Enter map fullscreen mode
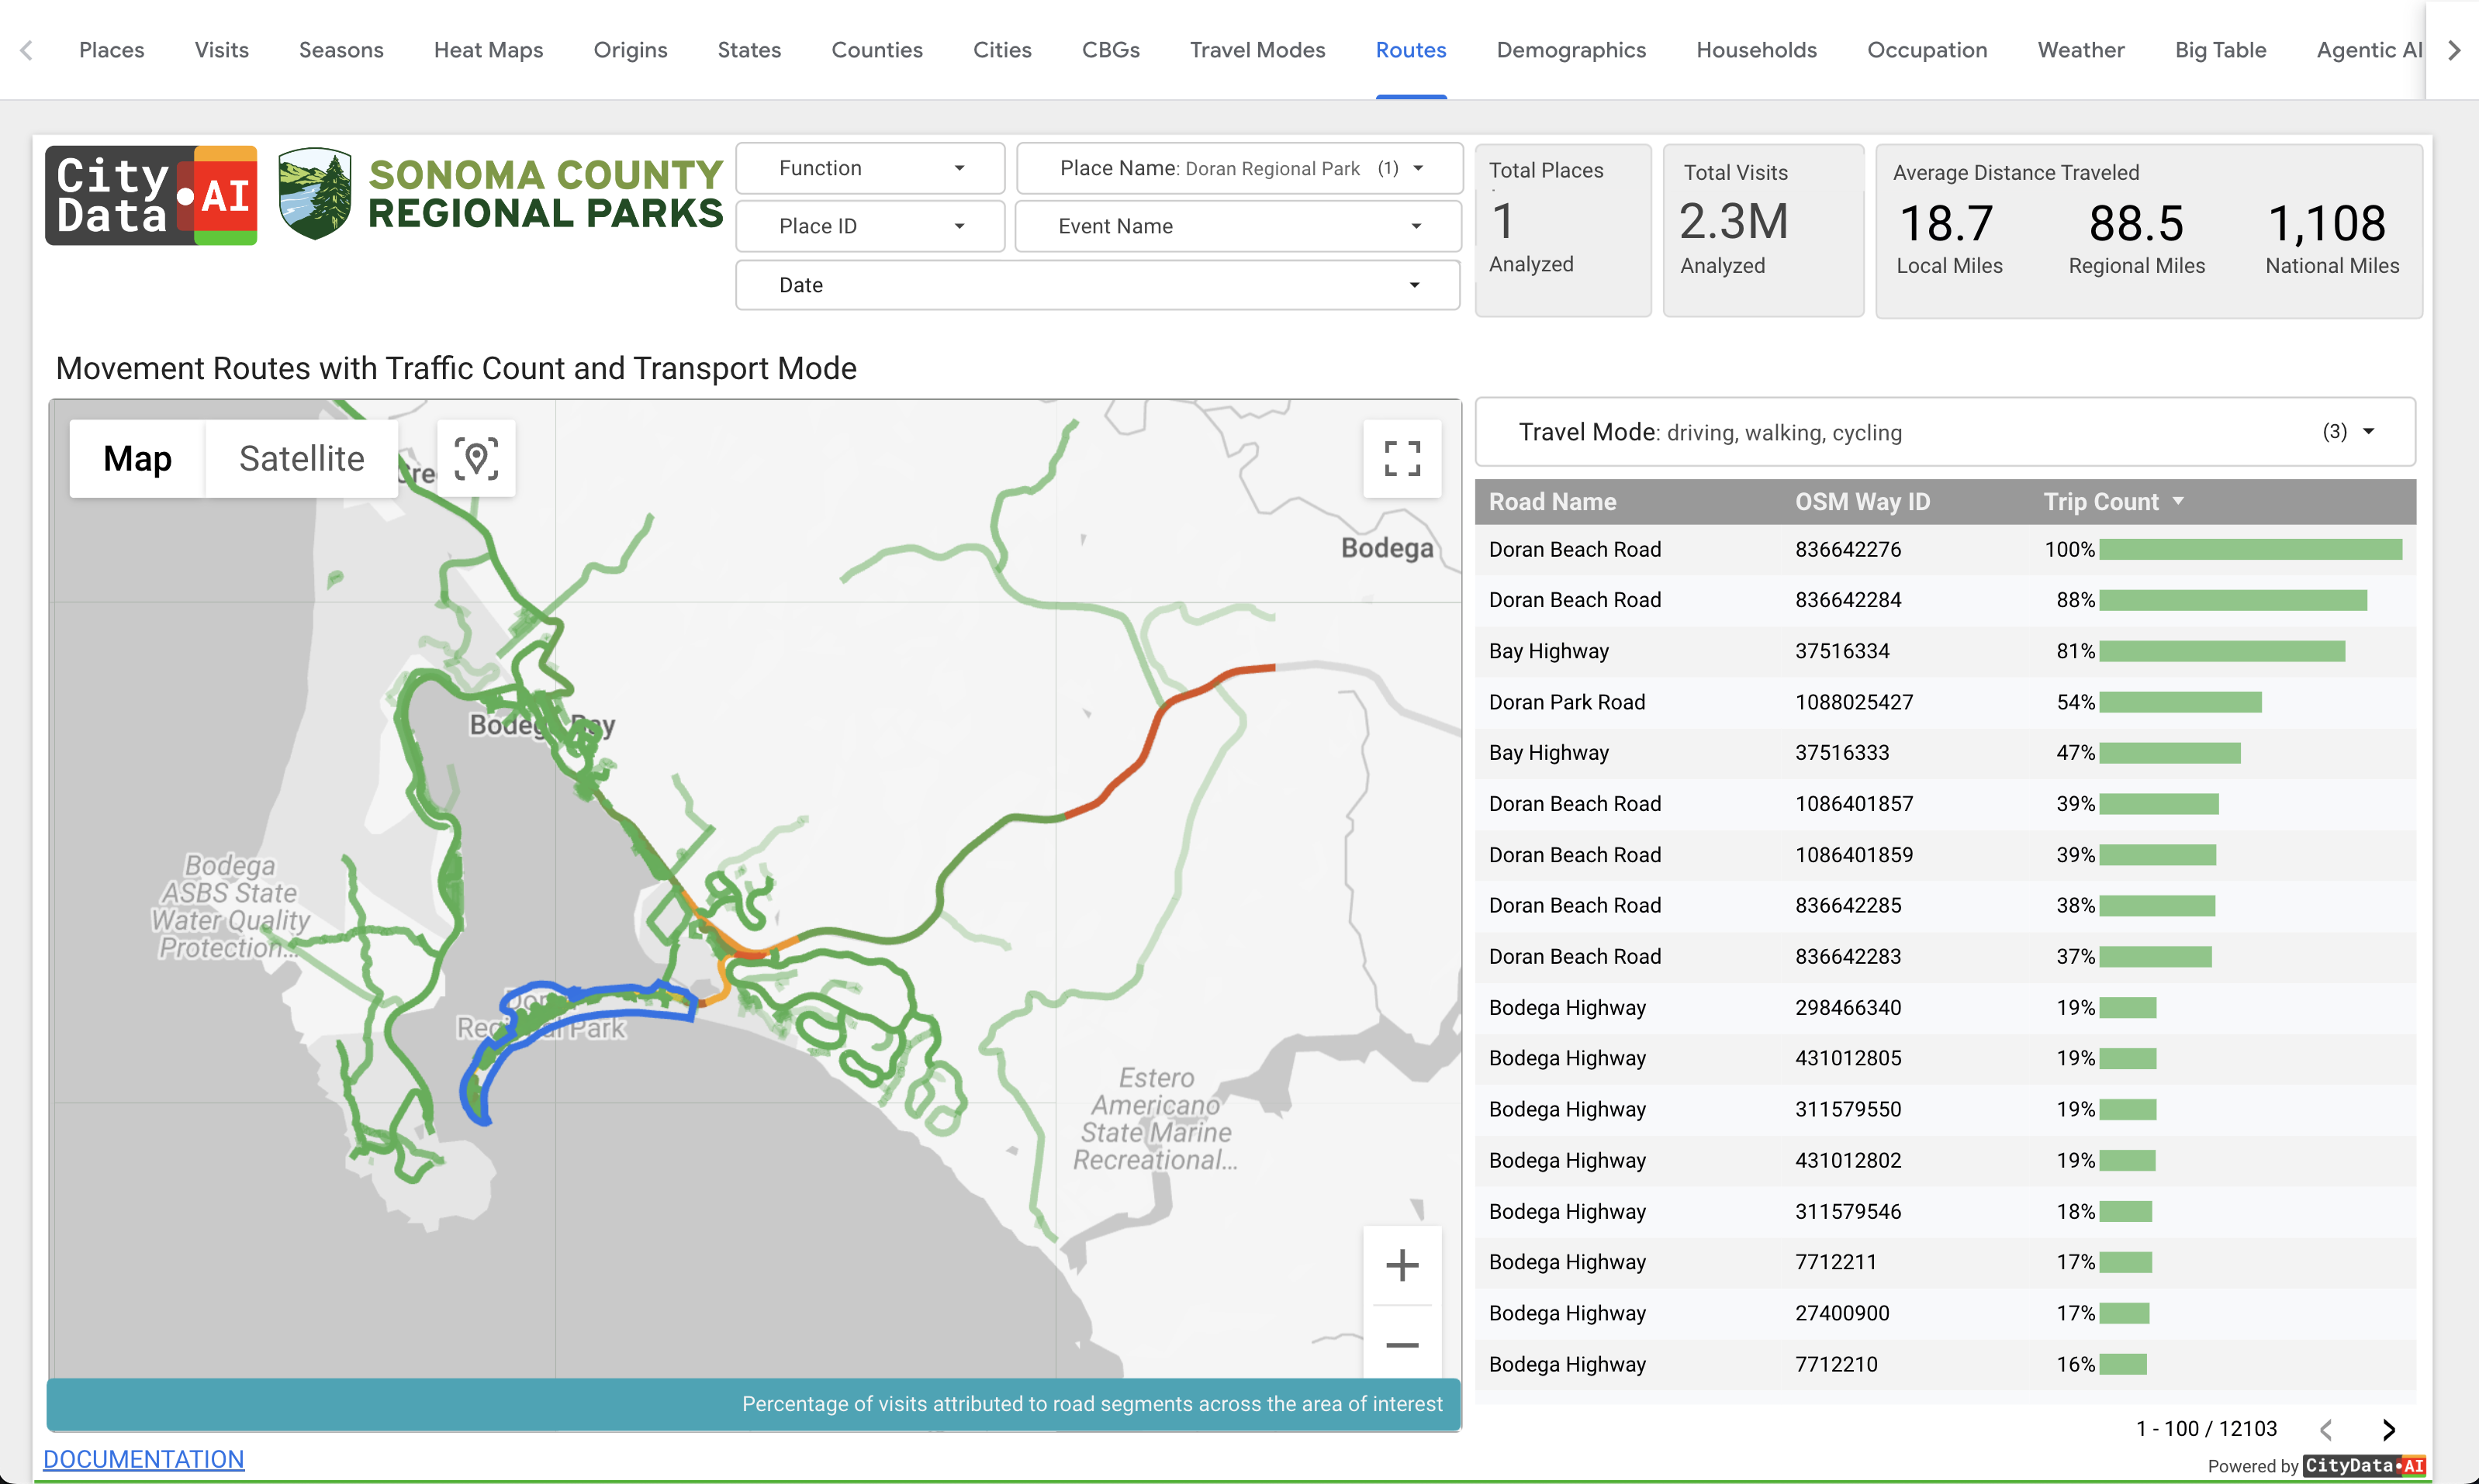 1402,459
